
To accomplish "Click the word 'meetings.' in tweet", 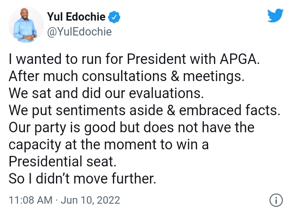I will pos(213,77).
